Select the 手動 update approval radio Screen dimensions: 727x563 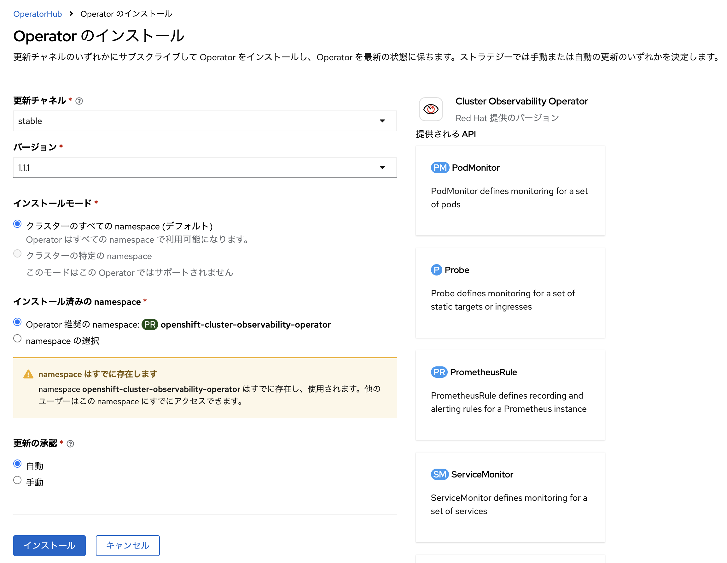[x=17, y=480]
